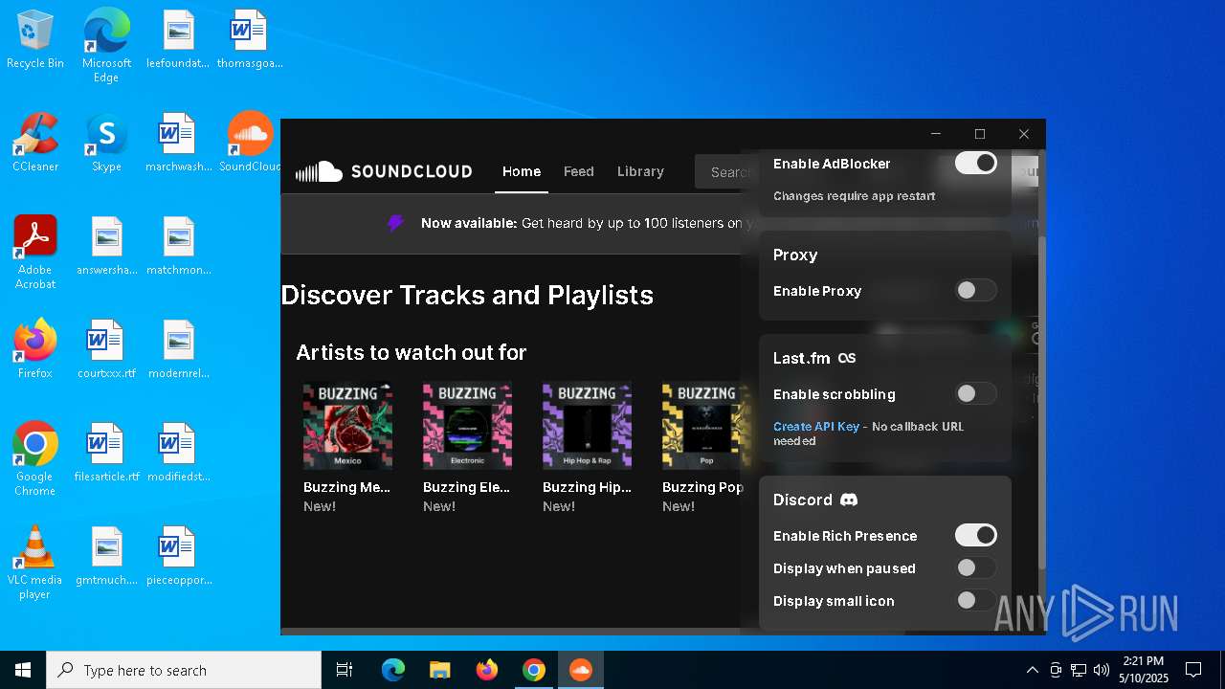Switch to the Feed tab
The height and width of the screenshot is (689, 1225).
[579, 171]
